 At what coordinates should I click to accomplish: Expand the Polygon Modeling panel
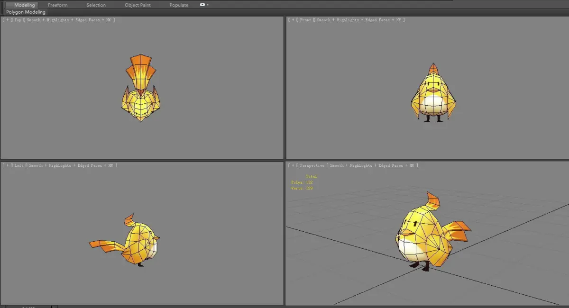point(26,12)
